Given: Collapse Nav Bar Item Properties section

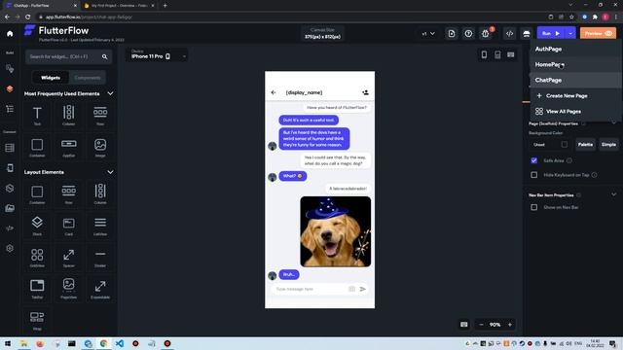Looking at the screenshot, I should point(614,194).
